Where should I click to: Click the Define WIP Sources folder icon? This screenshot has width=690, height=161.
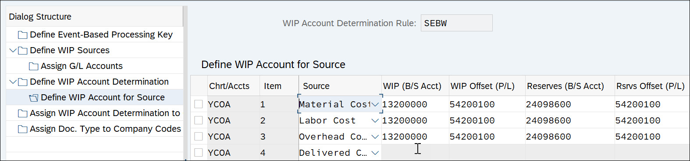[22, 51]
